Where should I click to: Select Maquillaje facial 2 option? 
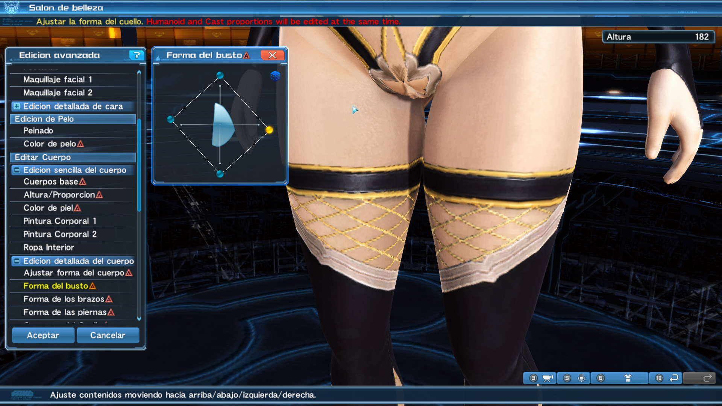(58, 92)
